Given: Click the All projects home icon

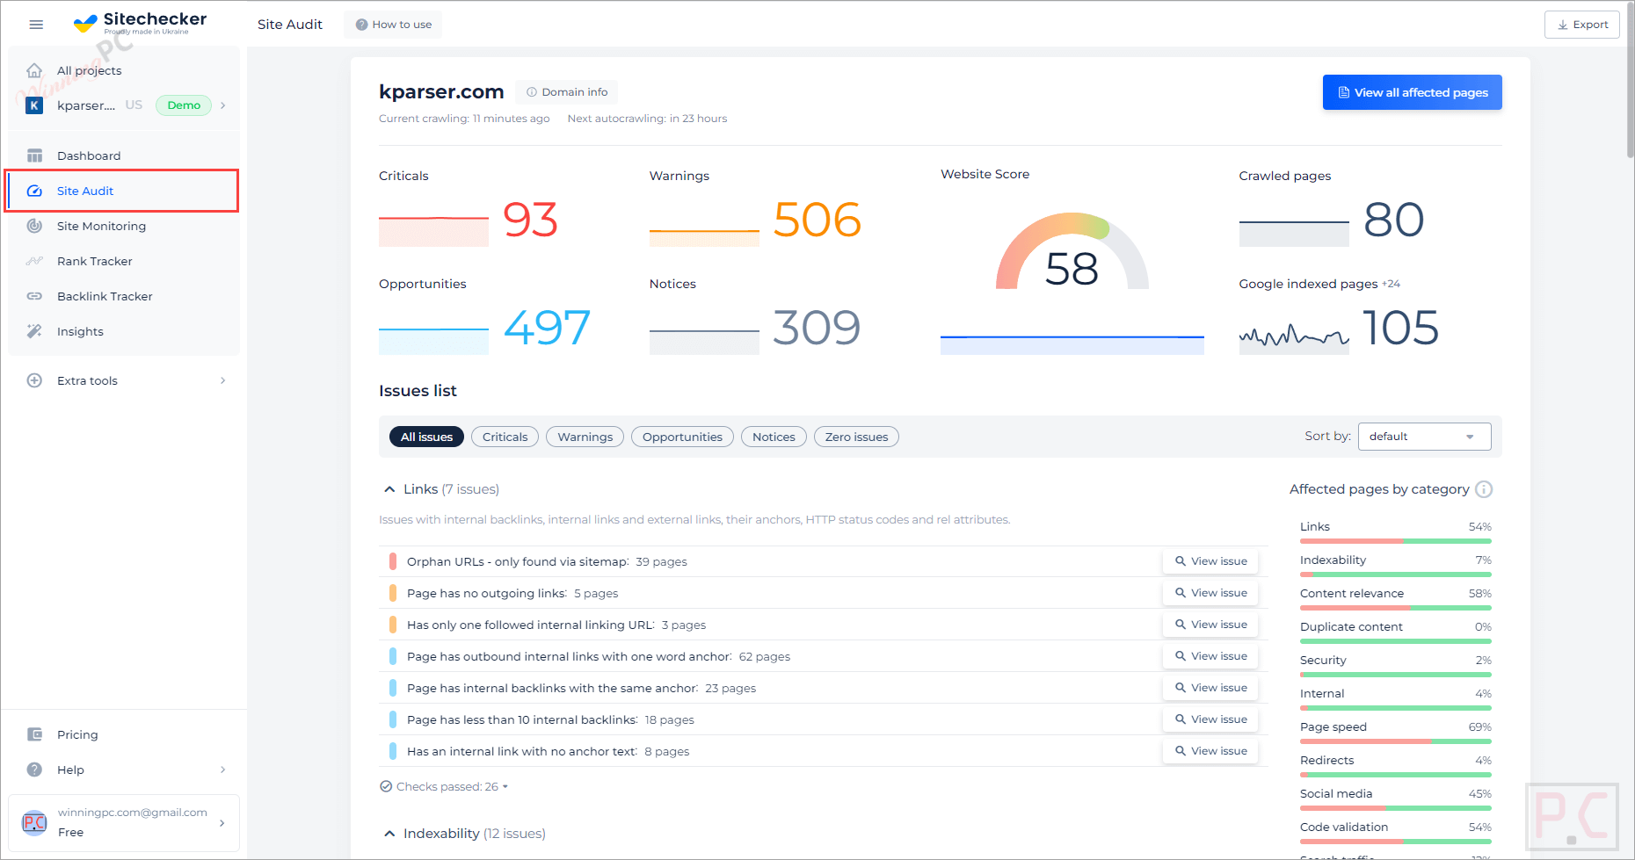Looking at the screenshot, I should pos(34,70).
